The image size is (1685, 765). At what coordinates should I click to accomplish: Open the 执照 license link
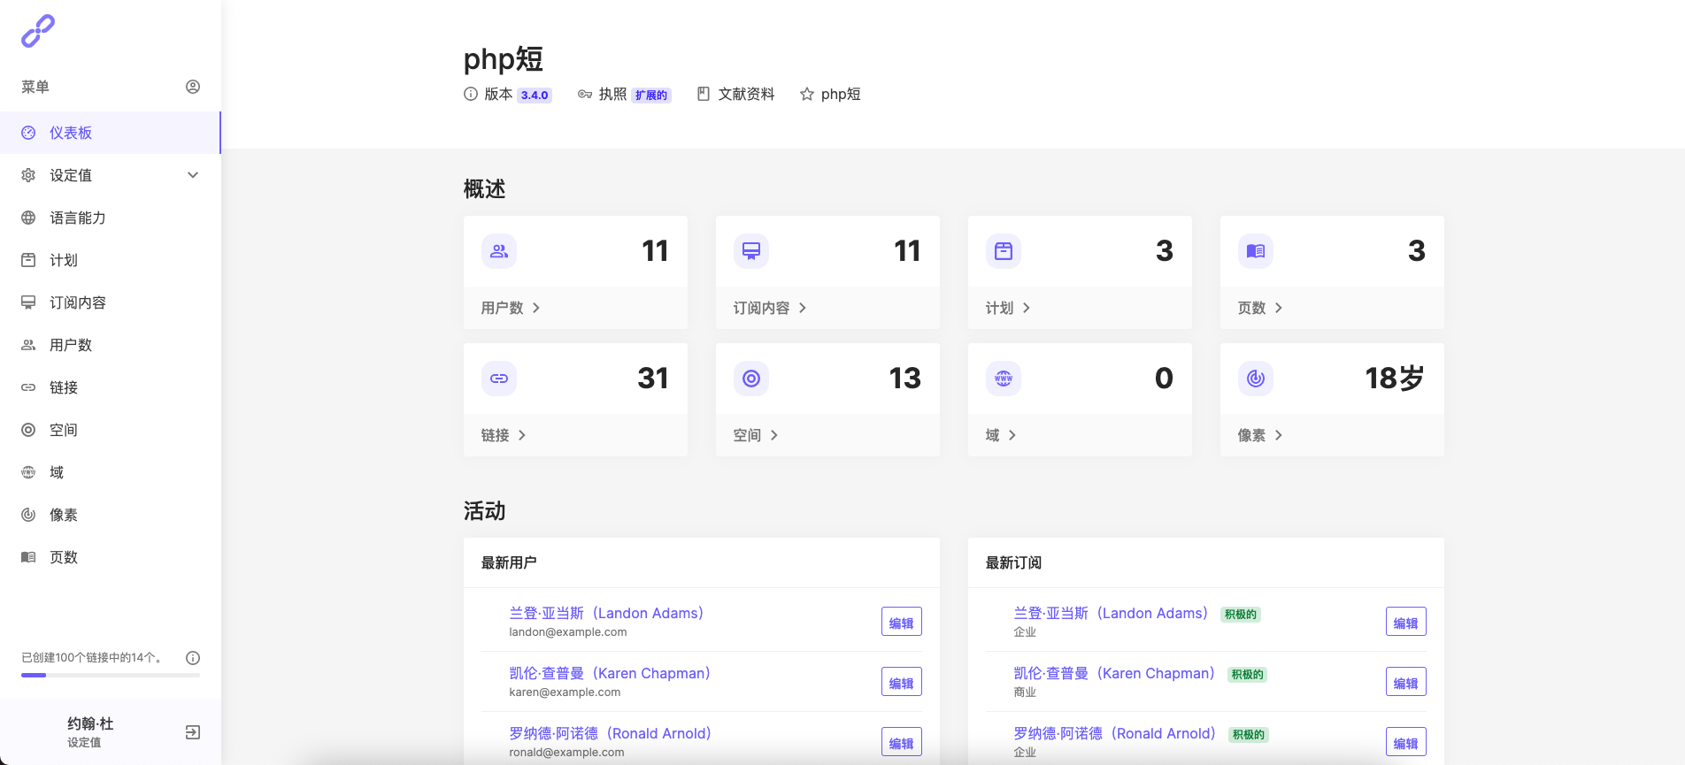tap(612, 94)
